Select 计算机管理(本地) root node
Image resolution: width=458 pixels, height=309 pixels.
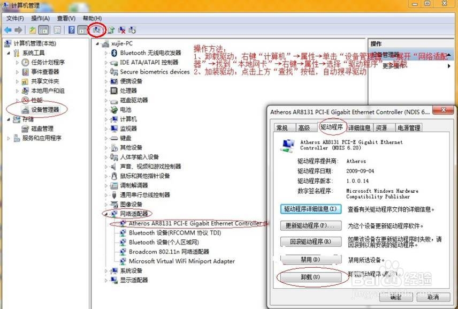(x=35, y=43)
